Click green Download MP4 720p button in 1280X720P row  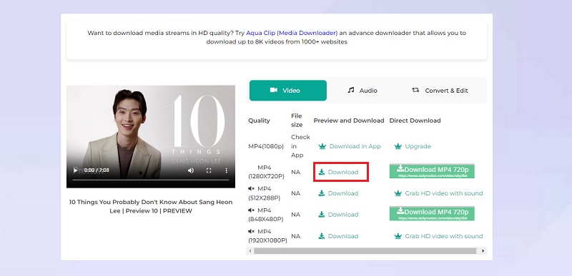432,171
